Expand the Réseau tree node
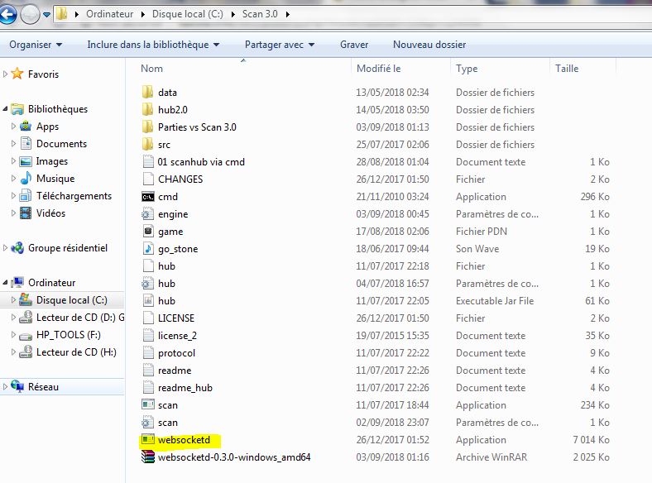Screen dimensions: 652x483 click(x=7, y=387)
